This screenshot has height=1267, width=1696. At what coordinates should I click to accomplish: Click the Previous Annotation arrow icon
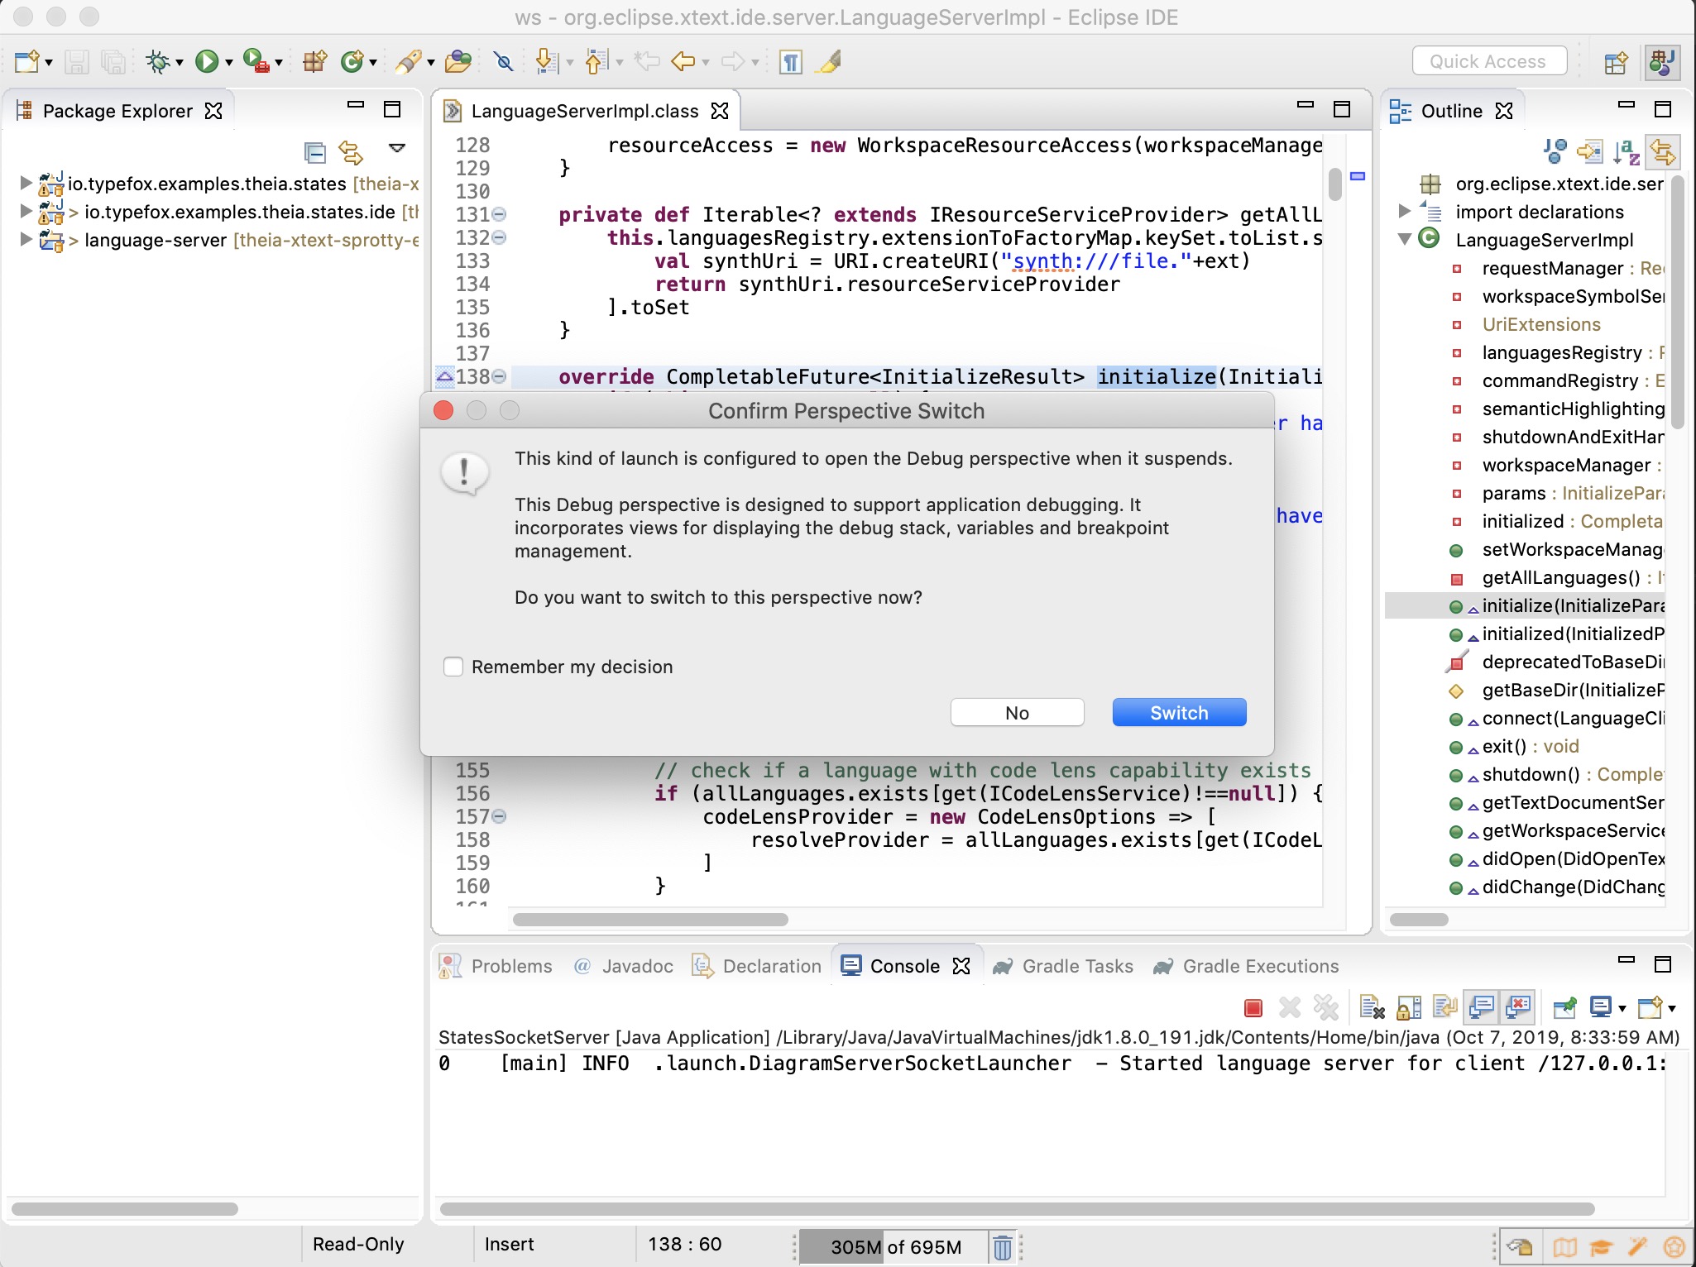point(596,62)
